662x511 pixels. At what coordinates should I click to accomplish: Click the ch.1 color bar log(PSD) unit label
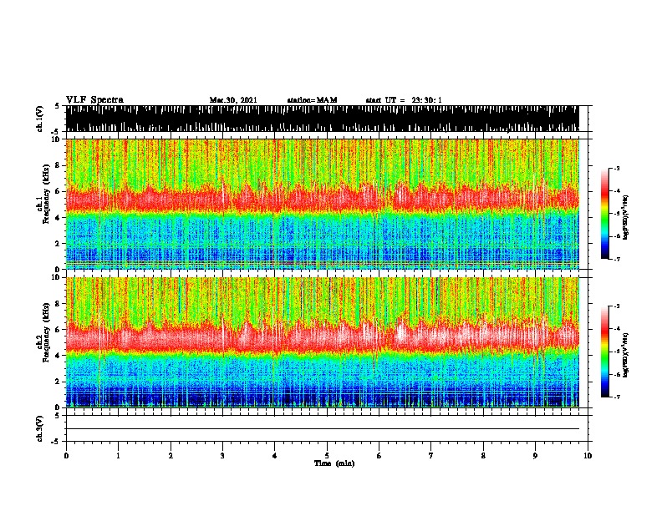click(625, 217)
